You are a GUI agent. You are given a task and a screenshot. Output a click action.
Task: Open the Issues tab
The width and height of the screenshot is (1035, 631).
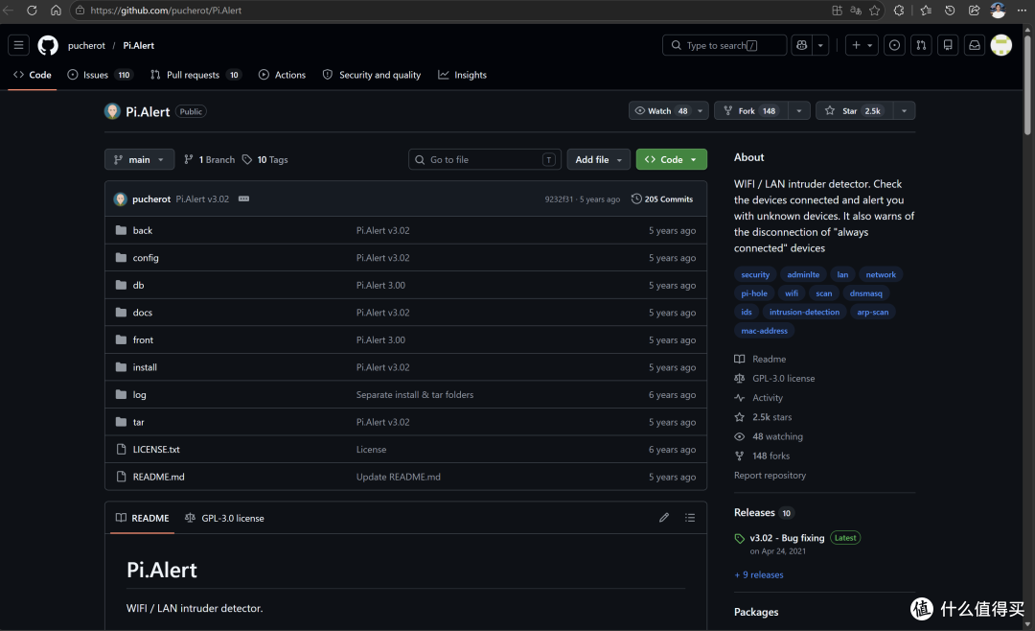tap(101, 75)
